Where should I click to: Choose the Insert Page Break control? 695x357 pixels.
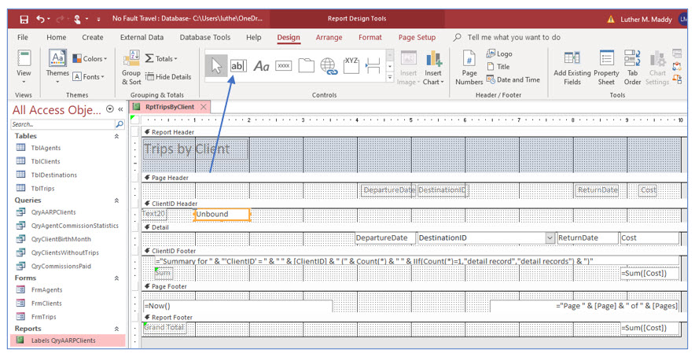[373, 65]
